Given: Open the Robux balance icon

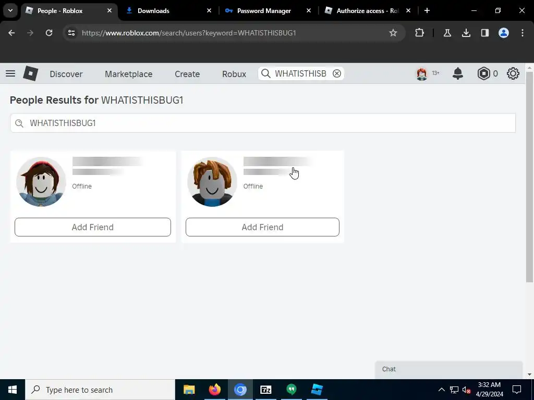Looking at the screenshot, I should tap(483, 73).
